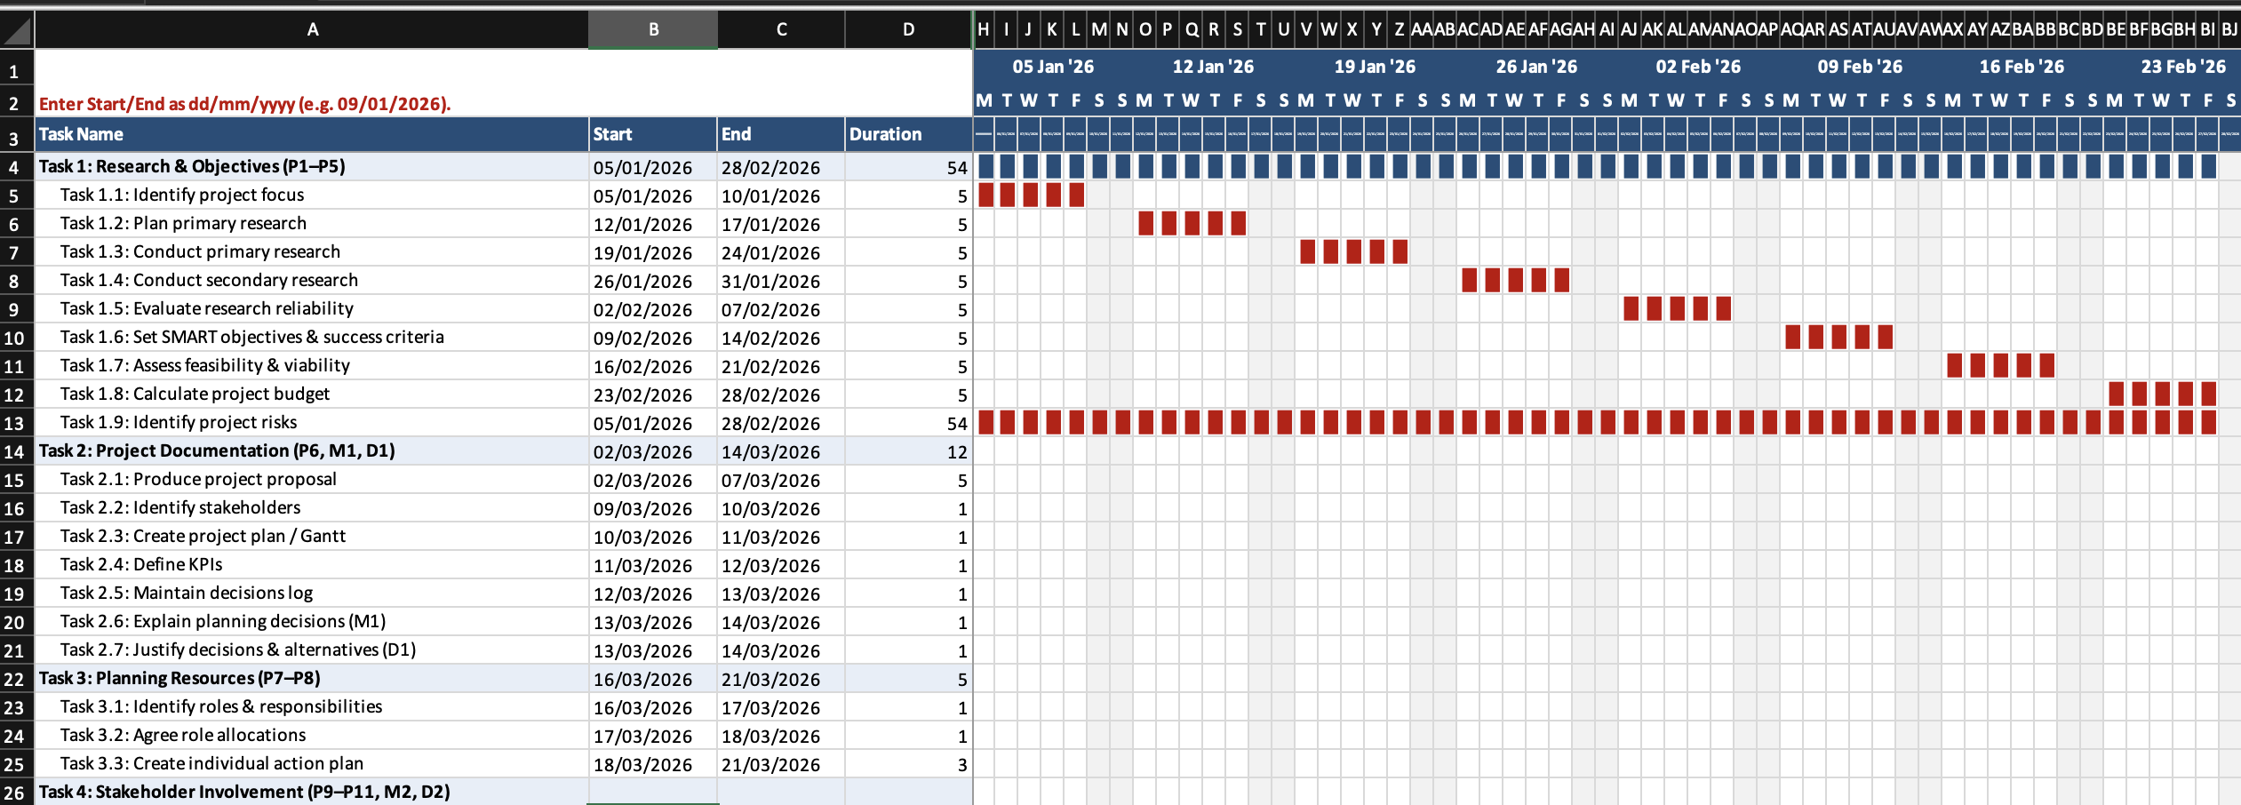The image size is (2241, 805).
Task: Click the Select All corner triangle
Action: (18, 30)
